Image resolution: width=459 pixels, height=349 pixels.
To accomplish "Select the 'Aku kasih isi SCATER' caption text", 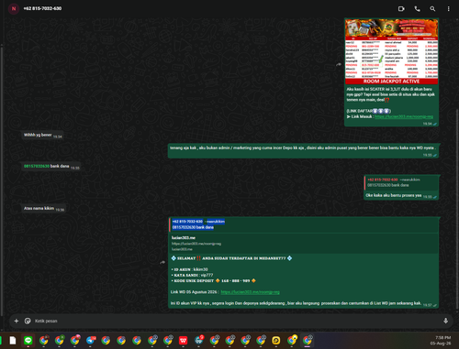I will tap(391, 94).
